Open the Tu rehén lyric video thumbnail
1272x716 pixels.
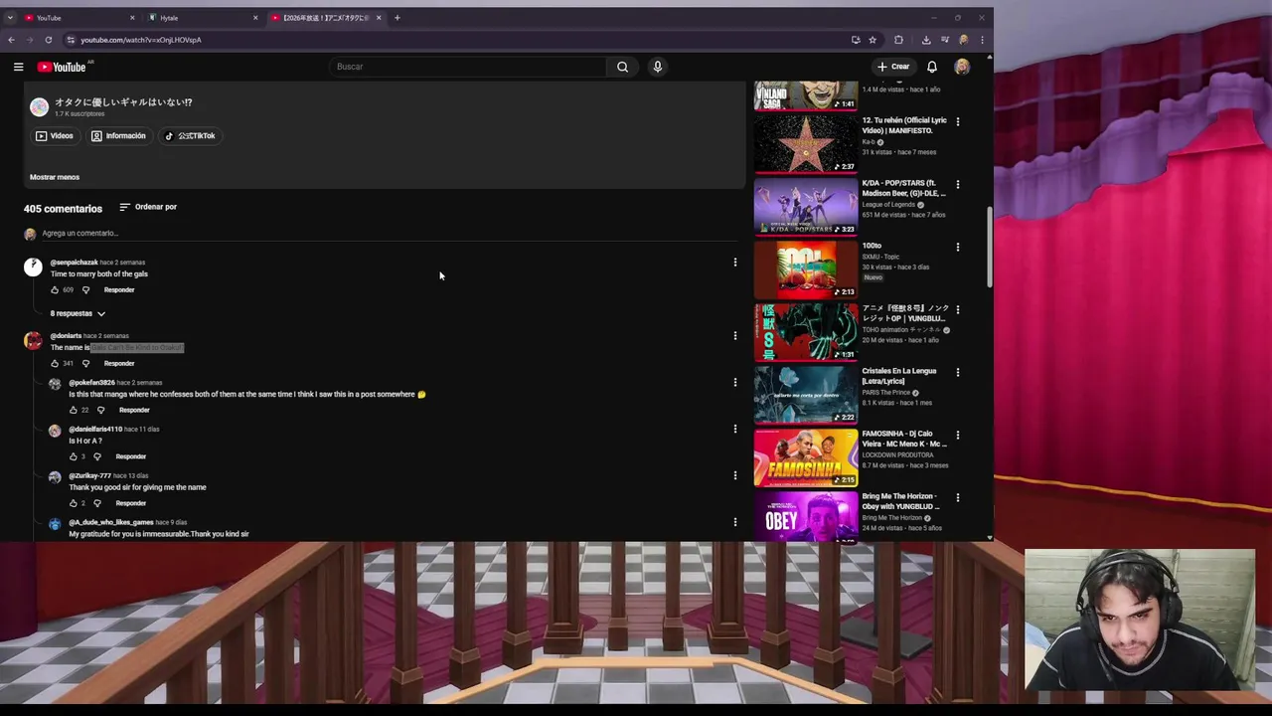806,144
